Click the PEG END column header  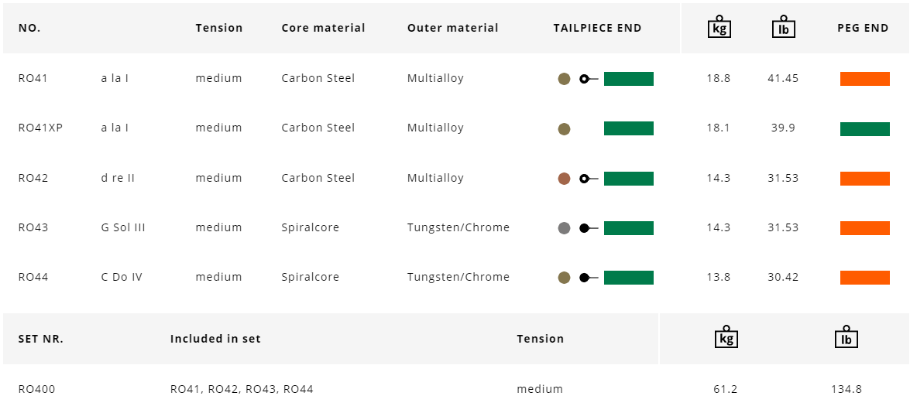pyautogui.click(x=863, y=28)
